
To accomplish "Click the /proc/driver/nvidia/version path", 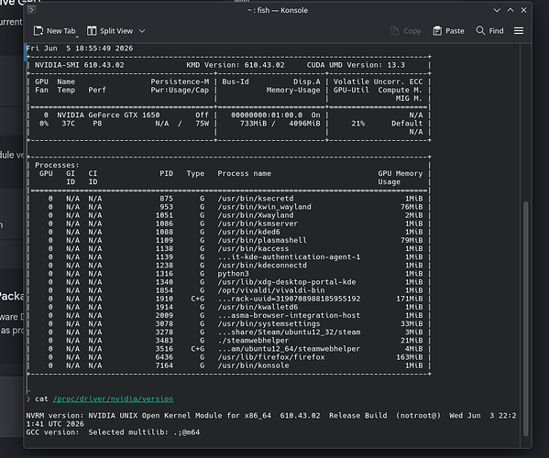I will pos(113,398).
